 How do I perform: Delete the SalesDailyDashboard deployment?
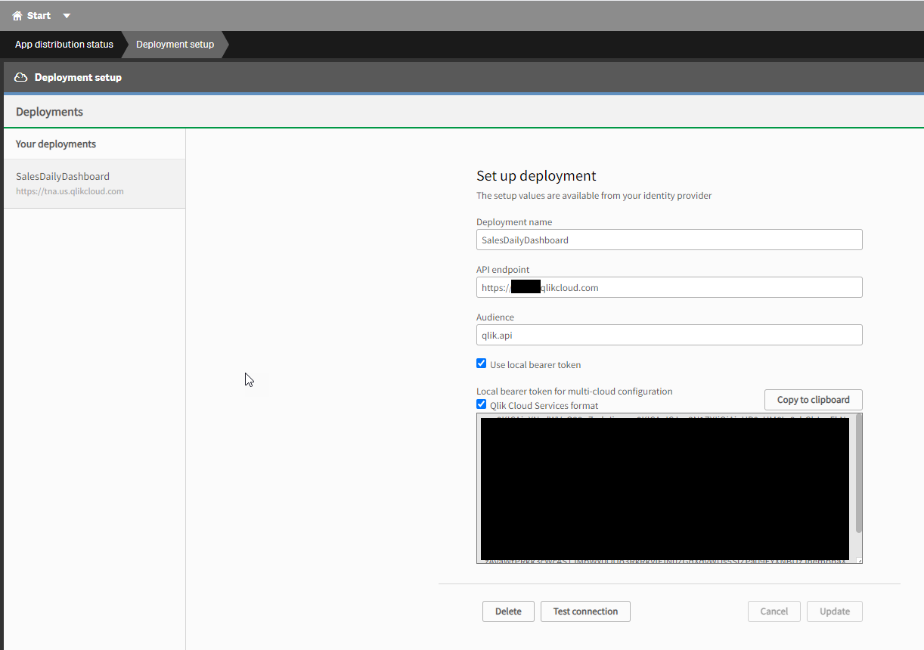tap(507, 611)
